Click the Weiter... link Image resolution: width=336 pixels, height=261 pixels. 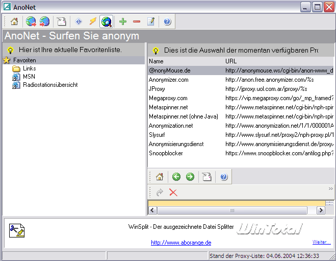tap(321, 242)
